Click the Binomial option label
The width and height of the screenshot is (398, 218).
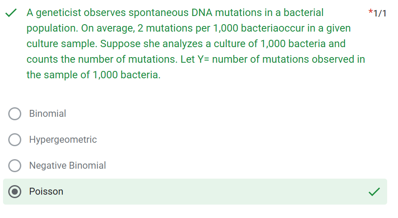pos(48,114)
